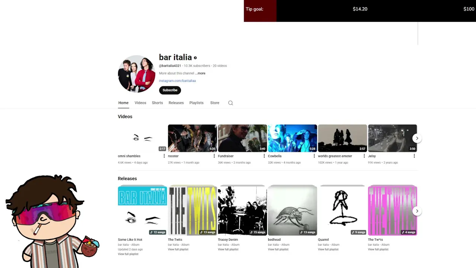The image size is (476, 268).
Task: Click the bar italia channel avatar
Action: (x=136, y=74)
